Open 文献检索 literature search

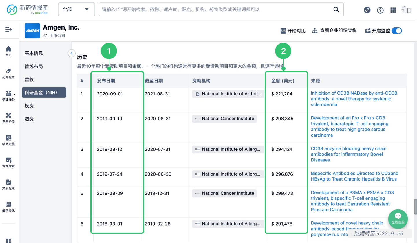9,185
